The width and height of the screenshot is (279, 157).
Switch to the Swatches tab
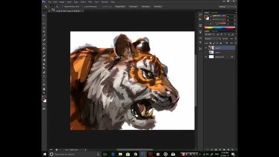pos(214,13)
